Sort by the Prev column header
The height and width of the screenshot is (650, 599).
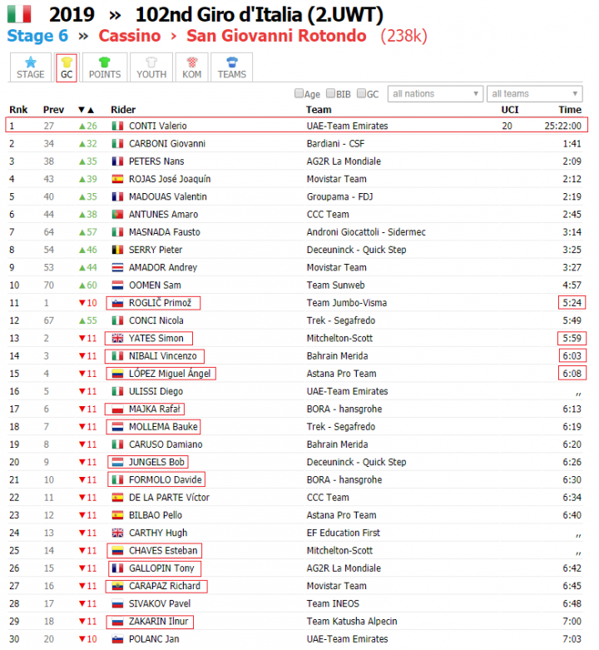53,110
